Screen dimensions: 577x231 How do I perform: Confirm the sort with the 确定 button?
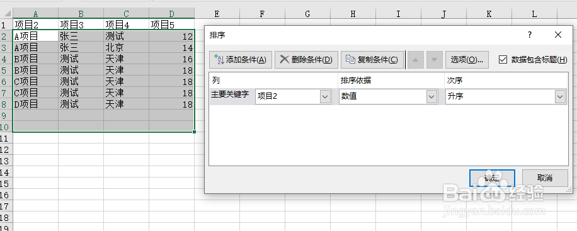point(492,178)
